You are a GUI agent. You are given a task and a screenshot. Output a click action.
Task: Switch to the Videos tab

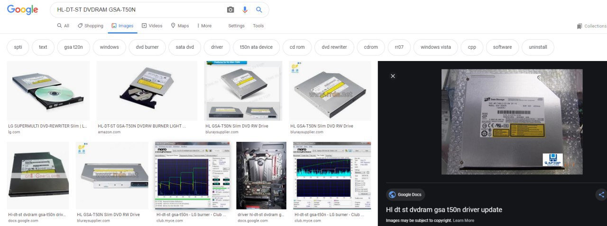152,26
